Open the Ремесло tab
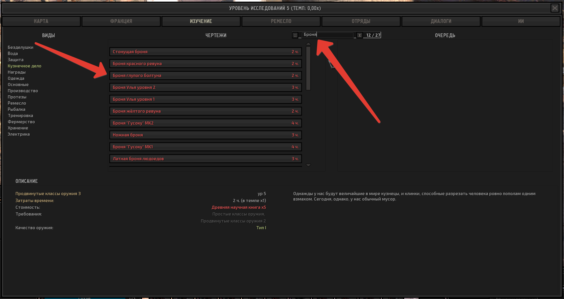This screenshot has height=299, width=564. pyautogui.click(x=281, y=21)
